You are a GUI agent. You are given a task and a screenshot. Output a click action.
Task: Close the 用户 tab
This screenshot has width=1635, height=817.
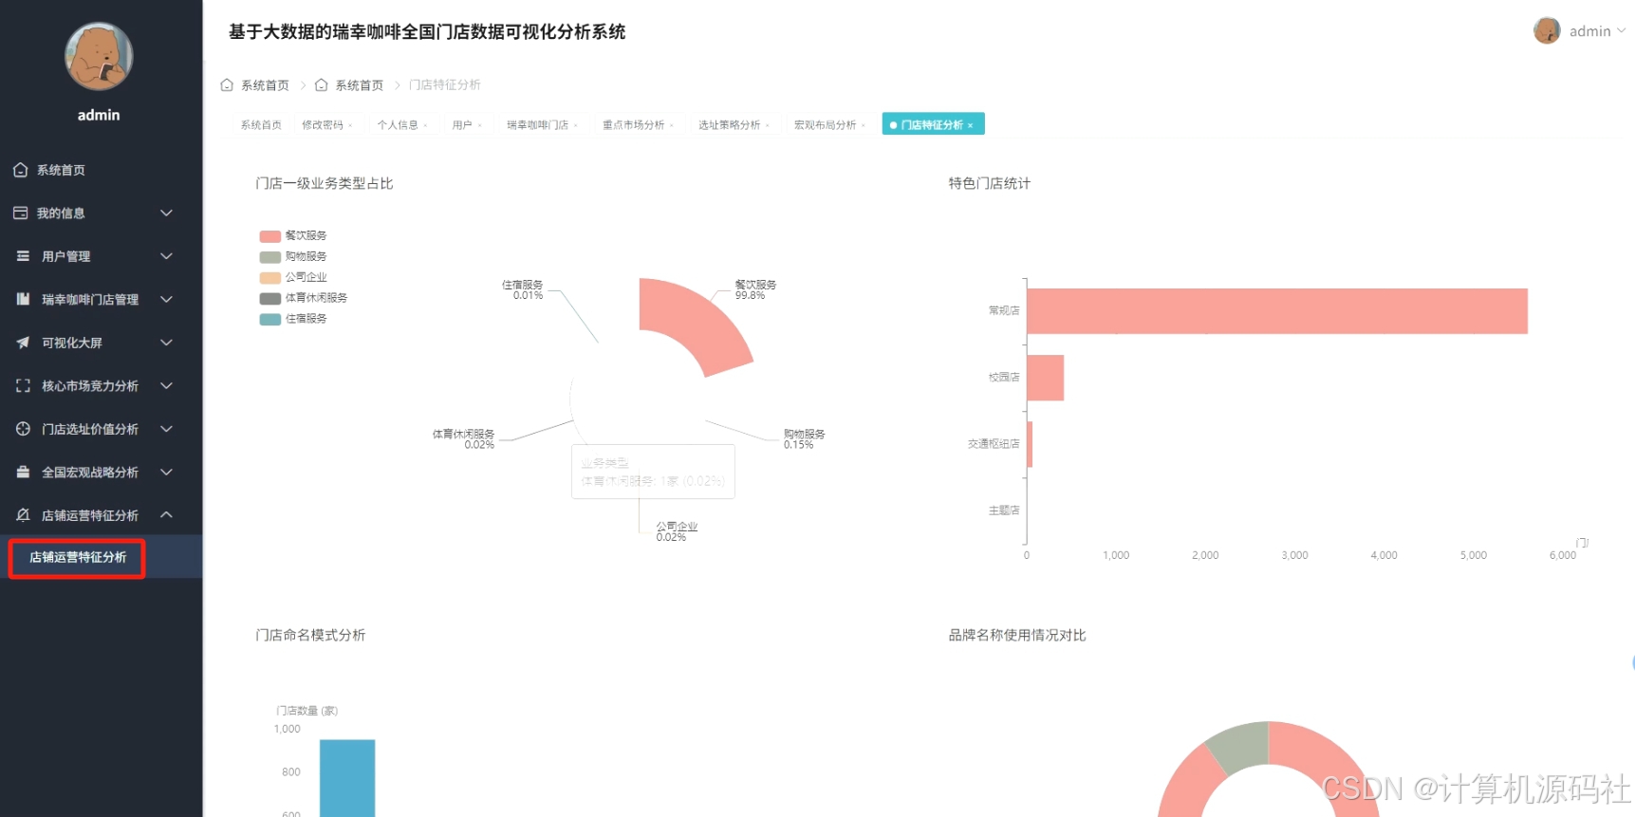[x=479, y=125]
